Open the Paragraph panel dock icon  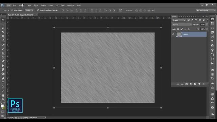point(212,41)
